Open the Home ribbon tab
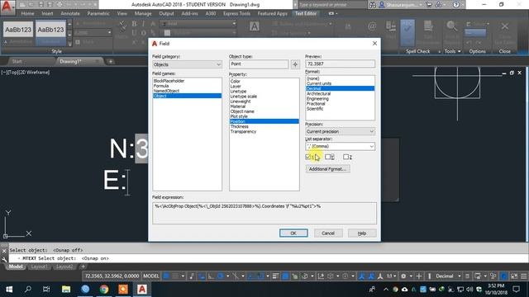The width and height of the screenshot is (529, 297). 27,13
